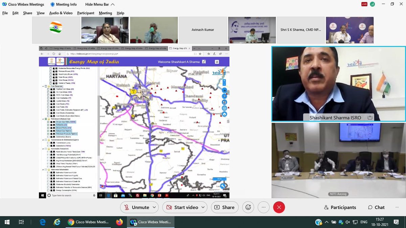Open the Edit menu
Viewport: 406px width, 228px height.
click(x=16, y=13)
